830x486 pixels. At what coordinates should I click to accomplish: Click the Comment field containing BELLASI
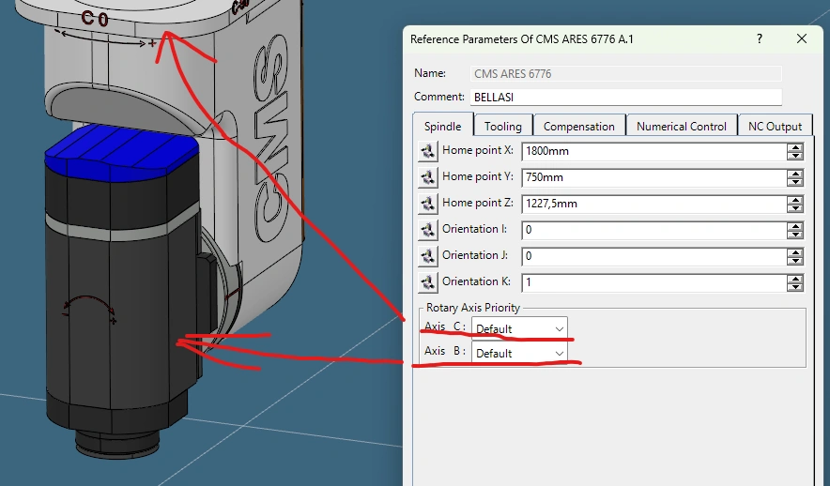click(625, 97)
